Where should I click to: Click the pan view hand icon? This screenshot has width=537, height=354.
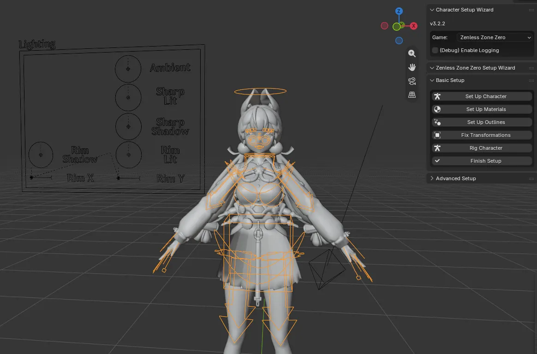click(412, 67)
